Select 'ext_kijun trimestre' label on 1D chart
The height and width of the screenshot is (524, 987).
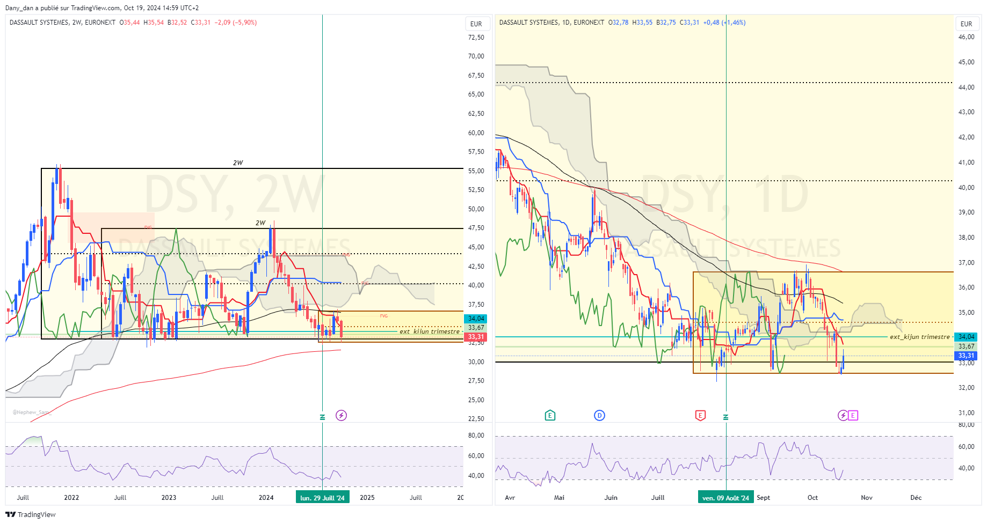tap(920, 337)
